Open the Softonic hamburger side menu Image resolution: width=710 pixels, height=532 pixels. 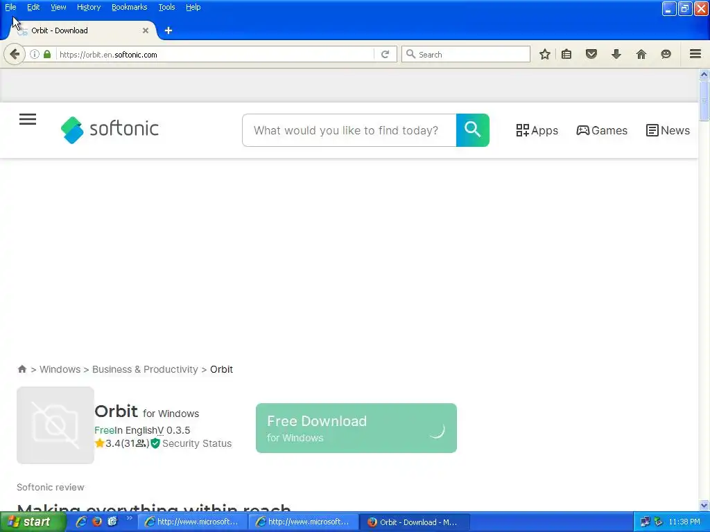coord(28,119)
